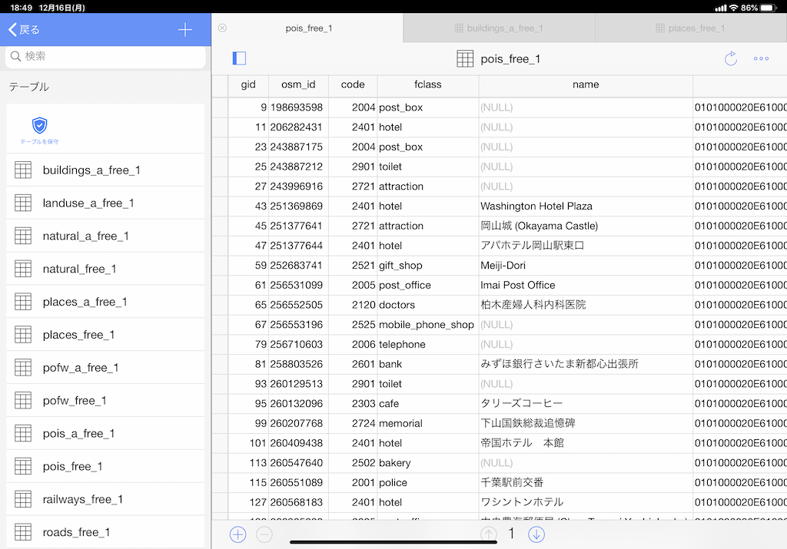Refresh the table data

[731, 58]
